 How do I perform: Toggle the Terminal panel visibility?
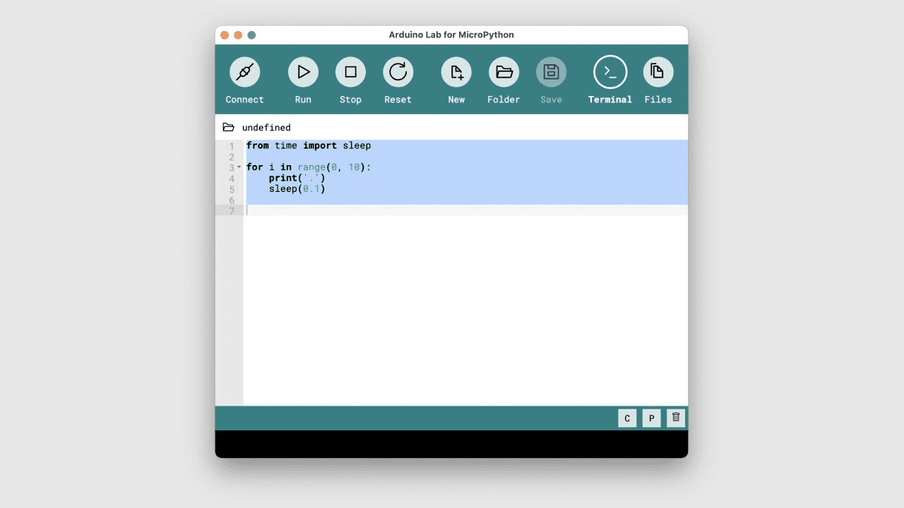tap(609, 71)
